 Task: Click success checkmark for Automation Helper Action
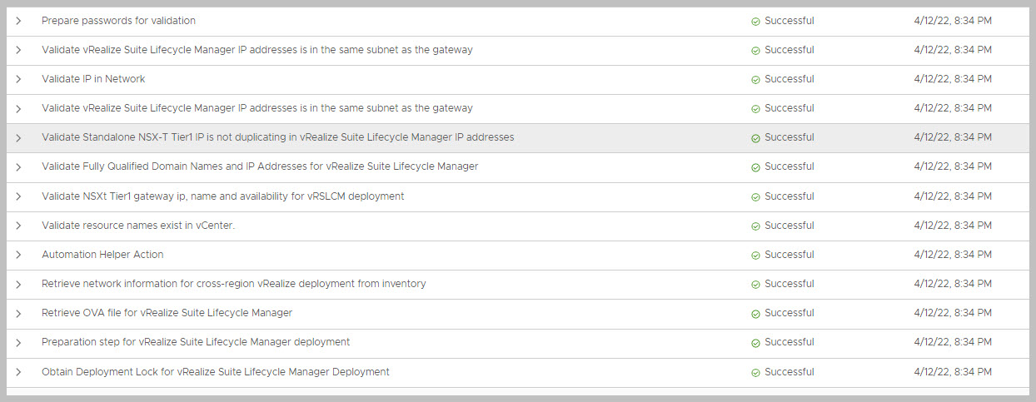pos(755,256)
